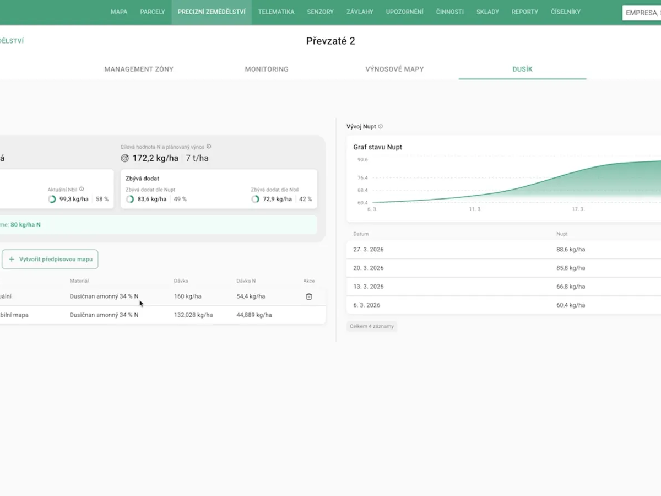Image resolution: width=661 pixels, height=496 pixels.
Task: Click Vytvořit předpisovou mapu button
Action: coord(50,259)
